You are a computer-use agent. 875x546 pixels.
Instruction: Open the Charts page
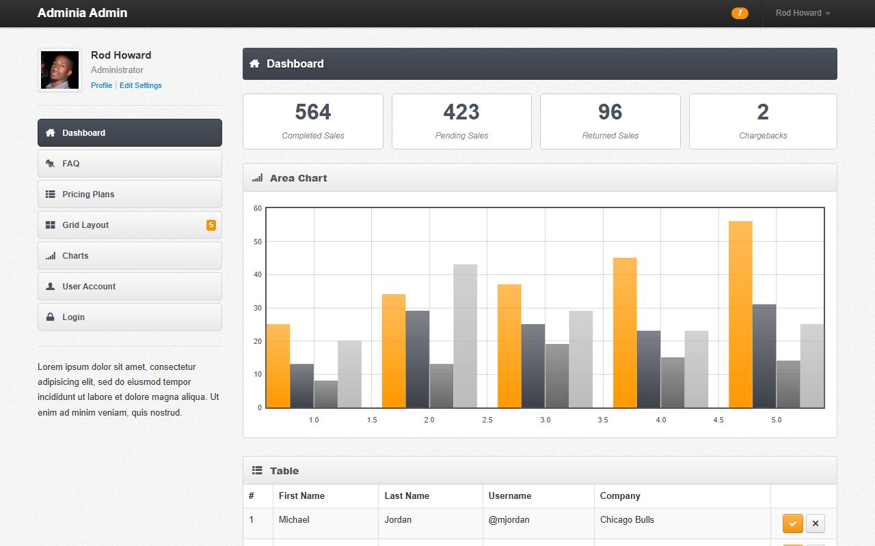tap(130, 256)
